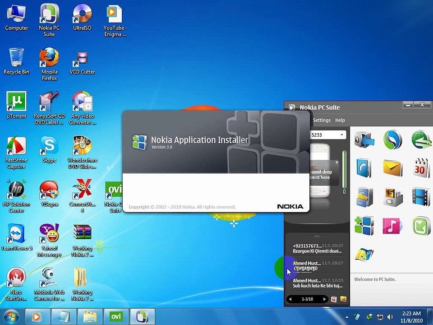Image resolution: width=433 pixels, height=325 pixels.
Task: Select the Yahoo! Messenger shortcut
Action: pyautogui.click(x=49, y=240)
